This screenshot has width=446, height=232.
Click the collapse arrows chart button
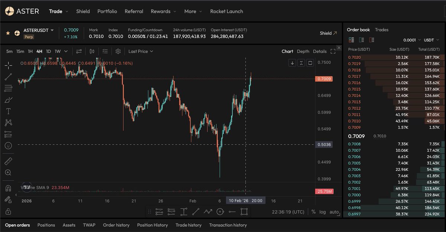[301, 63]
